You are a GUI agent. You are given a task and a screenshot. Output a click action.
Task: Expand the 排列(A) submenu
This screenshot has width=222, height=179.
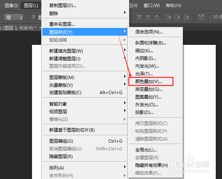[85, 168]
